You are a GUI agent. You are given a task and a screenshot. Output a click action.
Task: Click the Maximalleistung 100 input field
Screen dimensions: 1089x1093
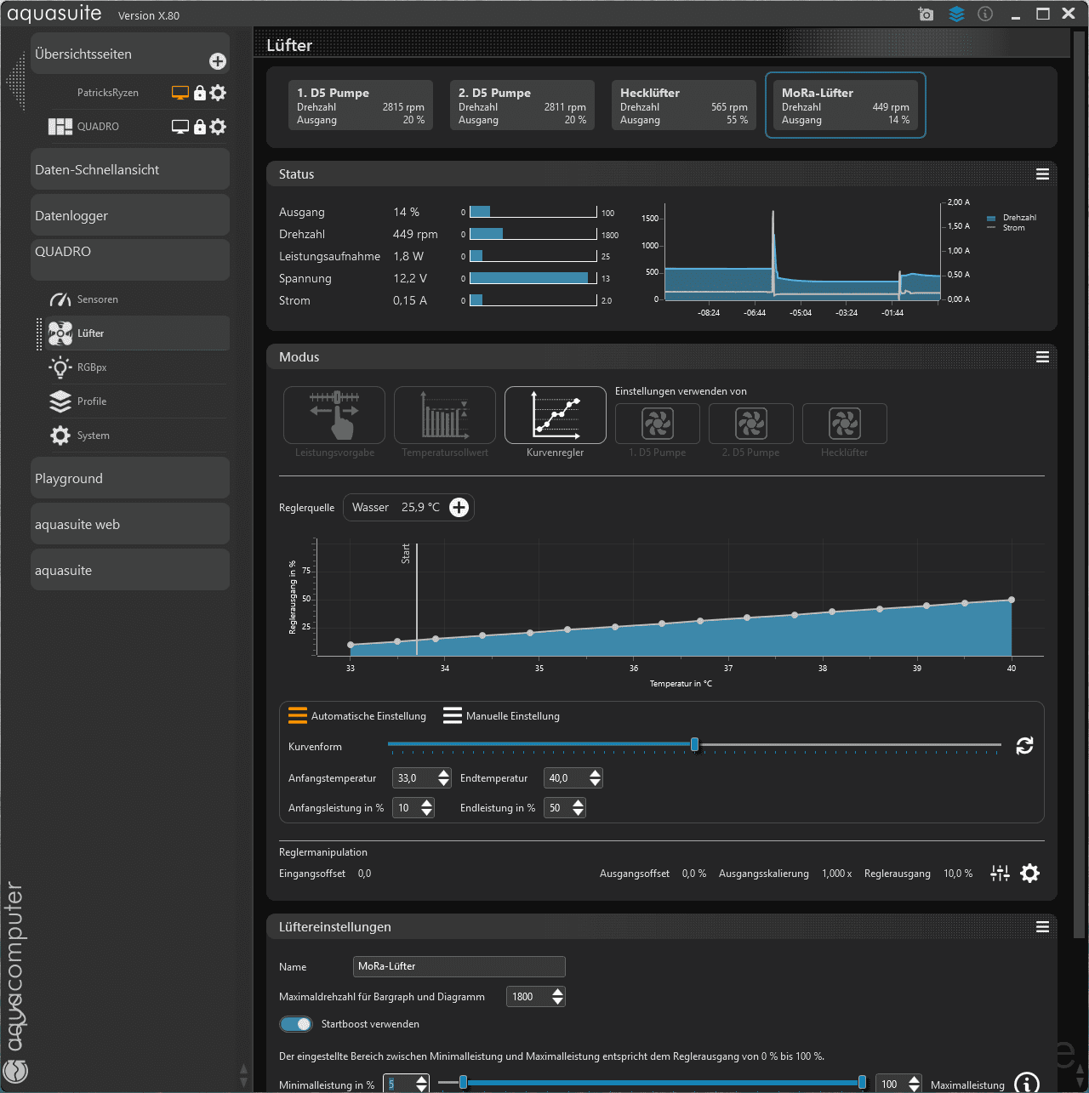pos(891,1084)
